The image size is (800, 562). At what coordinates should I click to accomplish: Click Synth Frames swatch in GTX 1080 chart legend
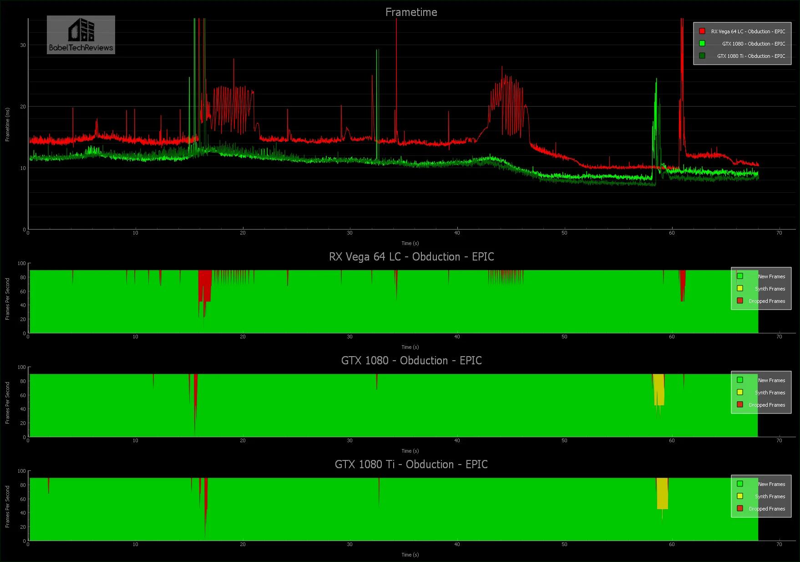tap(740, 392)
